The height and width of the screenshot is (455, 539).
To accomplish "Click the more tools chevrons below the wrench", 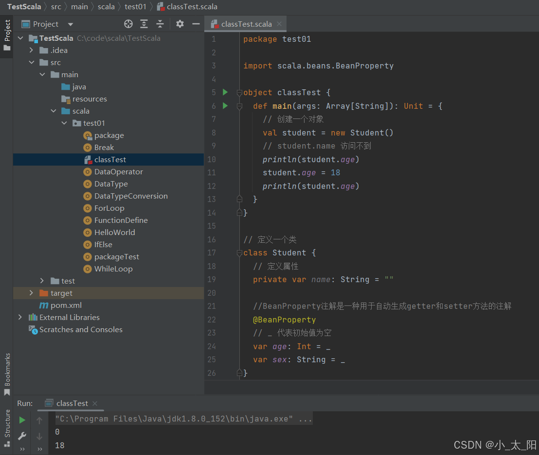I will pyautogui.click(x=22, y=449).
